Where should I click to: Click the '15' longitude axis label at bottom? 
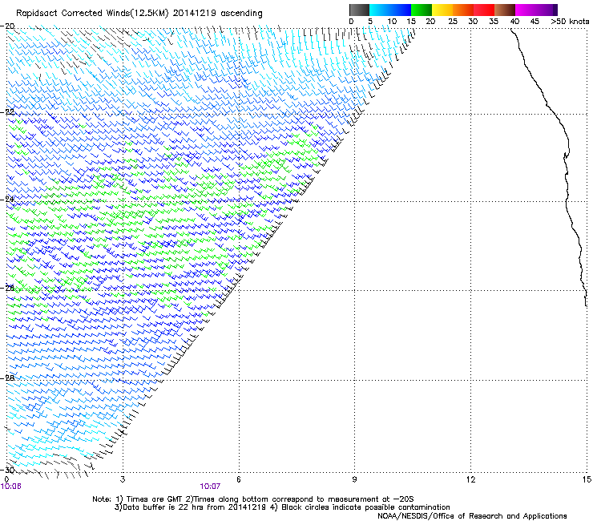click(x=587, y=479)
